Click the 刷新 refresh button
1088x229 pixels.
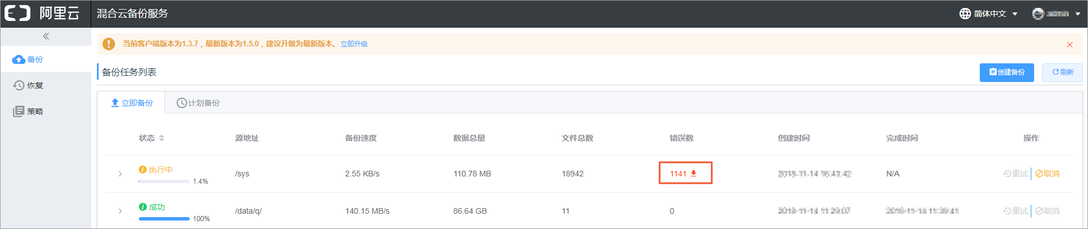1062,72
